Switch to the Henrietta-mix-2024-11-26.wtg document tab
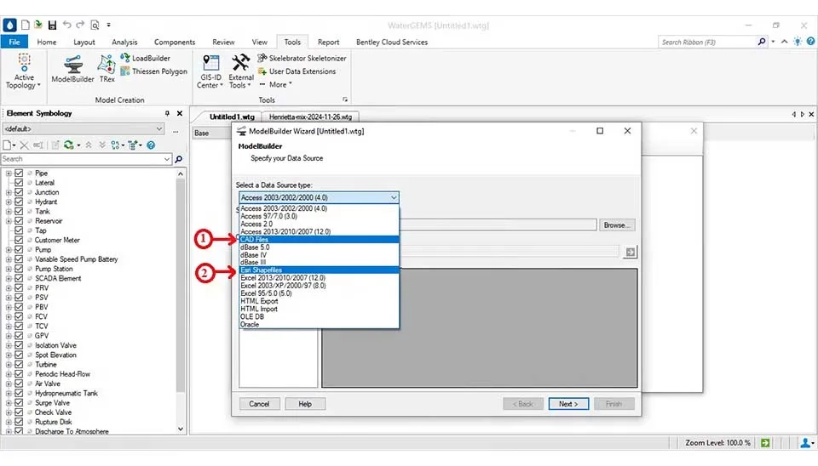The image size is (818, 466). coord(310,116)
